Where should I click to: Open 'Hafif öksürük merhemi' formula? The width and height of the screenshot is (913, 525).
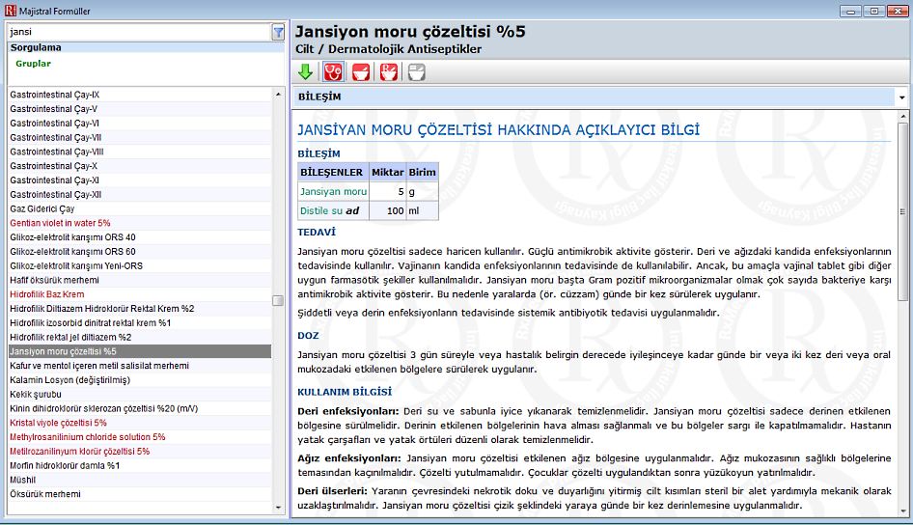click(139, 280)
